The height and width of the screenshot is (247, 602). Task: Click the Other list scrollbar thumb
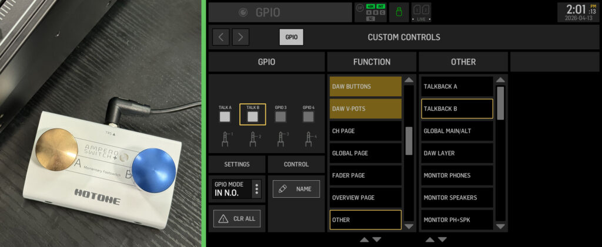point(501,103)
